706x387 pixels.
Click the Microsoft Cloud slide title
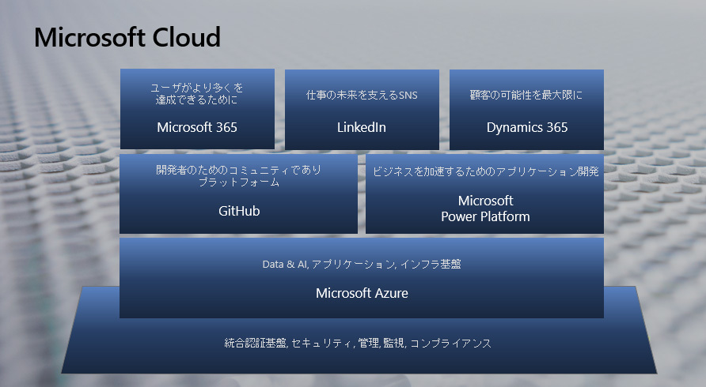click(x=127, y=37)
